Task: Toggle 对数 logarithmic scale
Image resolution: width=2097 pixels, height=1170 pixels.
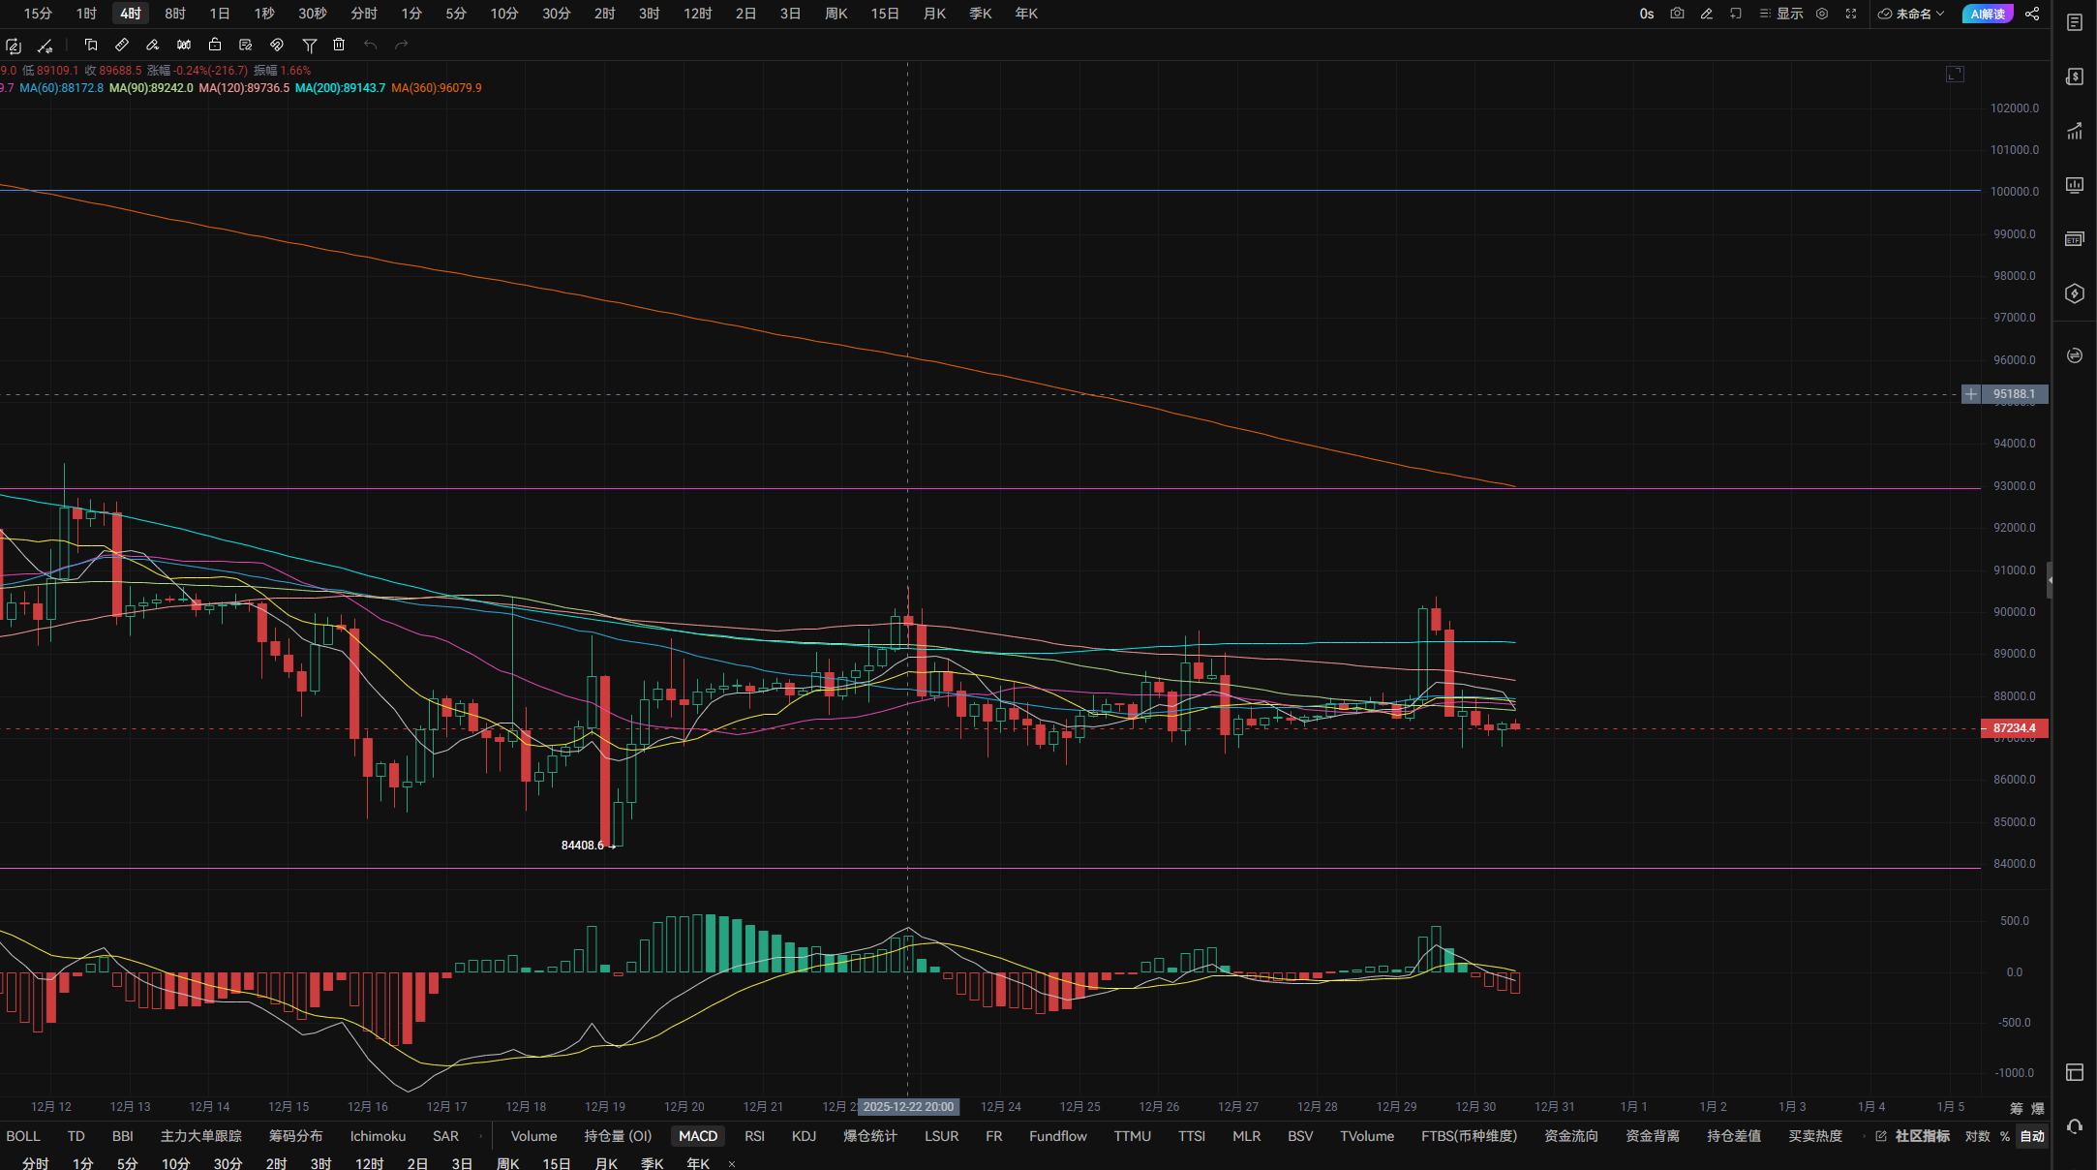Action: tap(1977, 1136)
